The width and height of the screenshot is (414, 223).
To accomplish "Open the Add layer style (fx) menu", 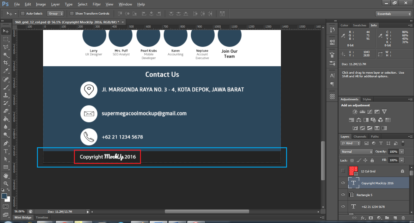I will (363, 218).
